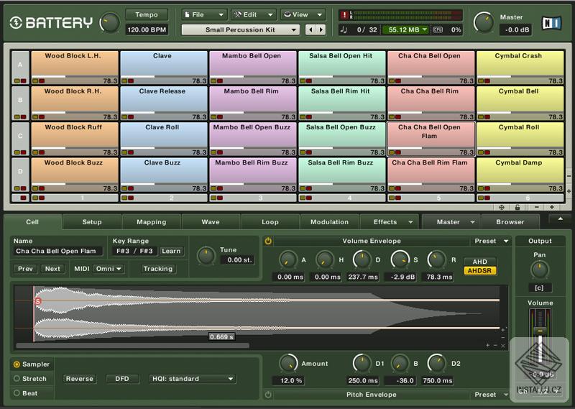This screenshot has width=575, height=409.
Task: Toggle the matrix lock icon
Action: 517,207
